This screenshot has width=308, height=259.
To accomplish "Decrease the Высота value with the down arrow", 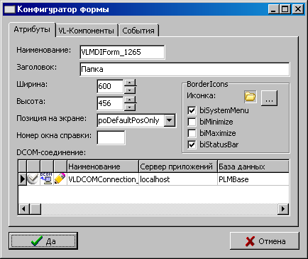I will (x=130, y=107).
